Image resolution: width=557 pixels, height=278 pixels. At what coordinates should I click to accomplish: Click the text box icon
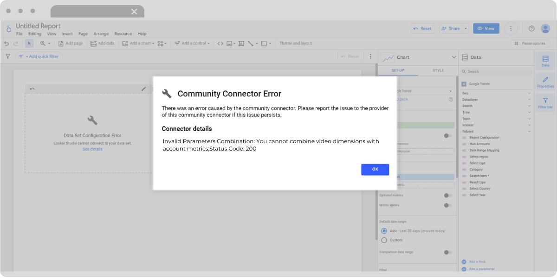(x=241, y=44)
